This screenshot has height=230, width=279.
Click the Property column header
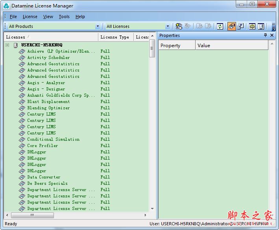click(177, 46)
